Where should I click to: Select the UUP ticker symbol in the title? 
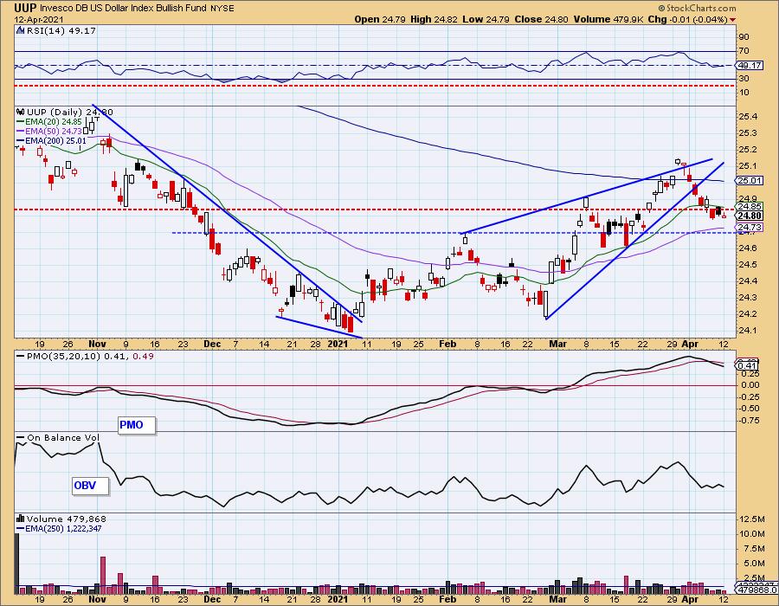click(25, 8)
